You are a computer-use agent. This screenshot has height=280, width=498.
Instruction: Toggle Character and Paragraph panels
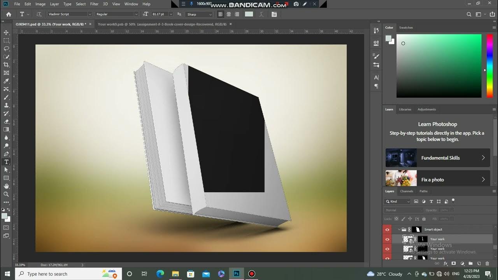click(274, 14)
